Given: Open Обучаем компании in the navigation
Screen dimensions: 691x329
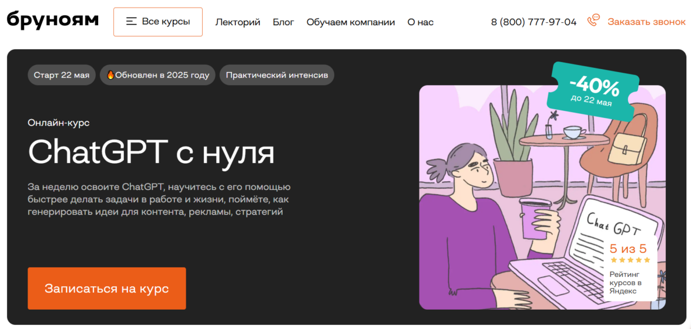Looking at the screenshot, I should click(351, 22).
